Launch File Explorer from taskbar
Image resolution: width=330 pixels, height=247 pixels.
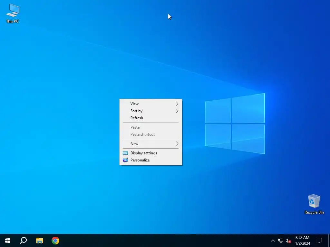click(39, 241)
